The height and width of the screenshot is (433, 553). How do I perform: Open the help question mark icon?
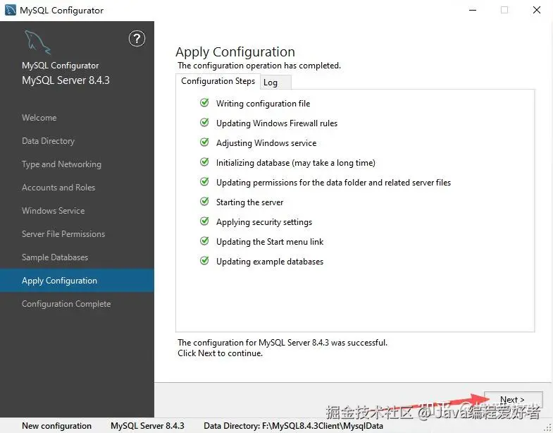(x=137, y=39)
